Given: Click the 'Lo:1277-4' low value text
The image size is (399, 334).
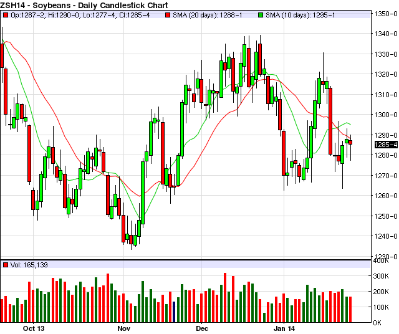Looking at the screenshot, I should tap(100, 15).
